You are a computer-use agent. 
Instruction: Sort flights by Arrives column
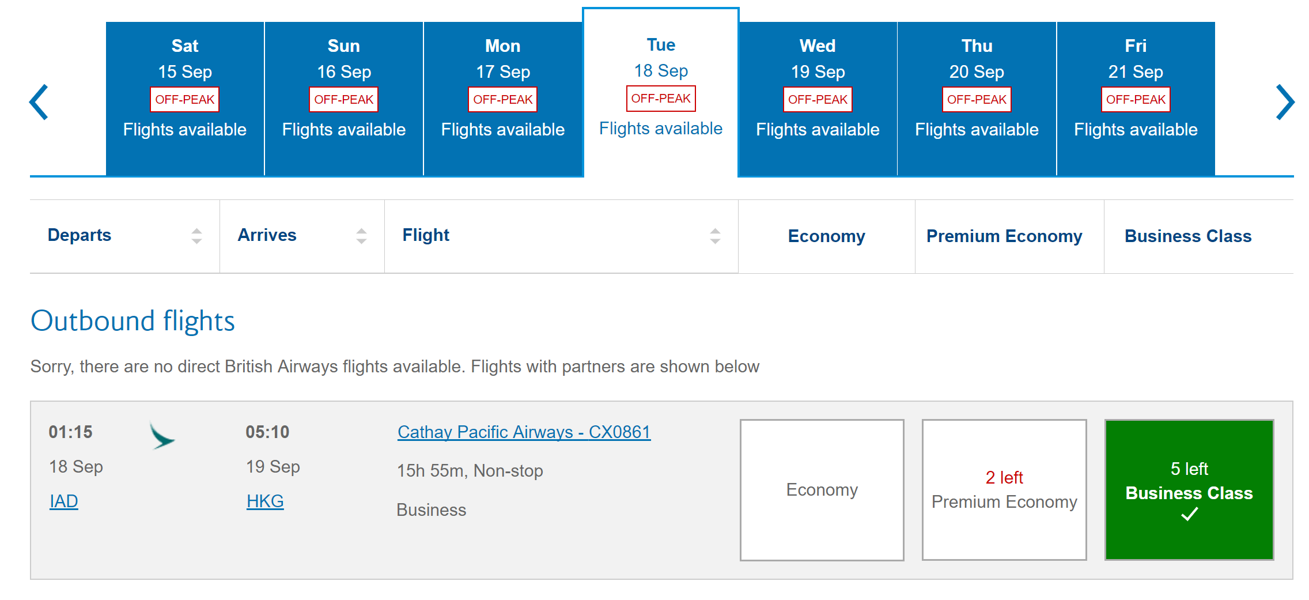361,236
